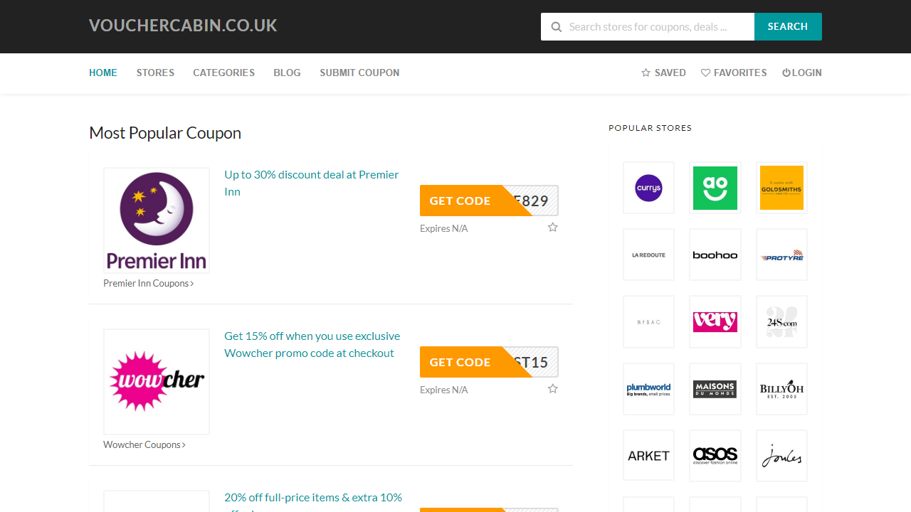This screenshot has width=911, height=512.
Task: Open the BLOG menu item
Action: 287,73
